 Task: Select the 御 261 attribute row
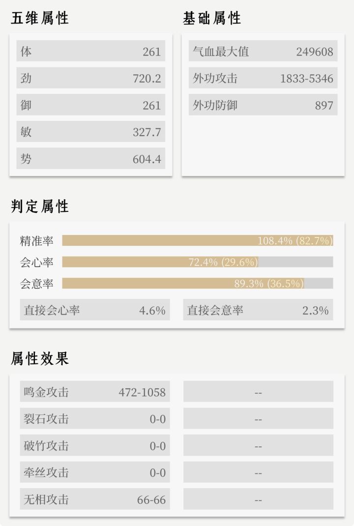tap(90, 105)
